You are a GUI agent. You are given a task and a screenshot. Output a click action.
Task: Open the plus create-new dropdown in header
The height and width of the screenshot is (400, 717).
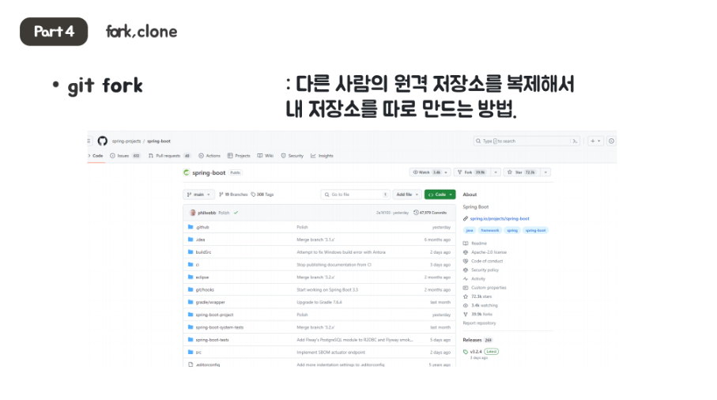[595, 142]
